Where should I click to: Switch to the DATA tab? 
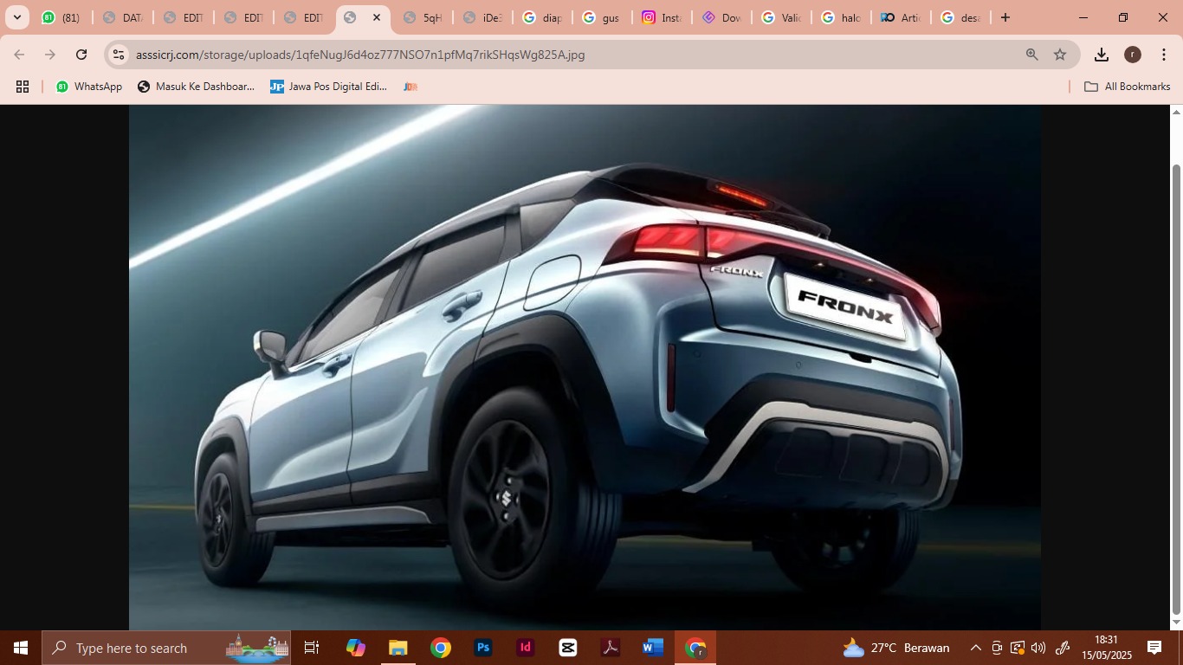click(123, 17)
